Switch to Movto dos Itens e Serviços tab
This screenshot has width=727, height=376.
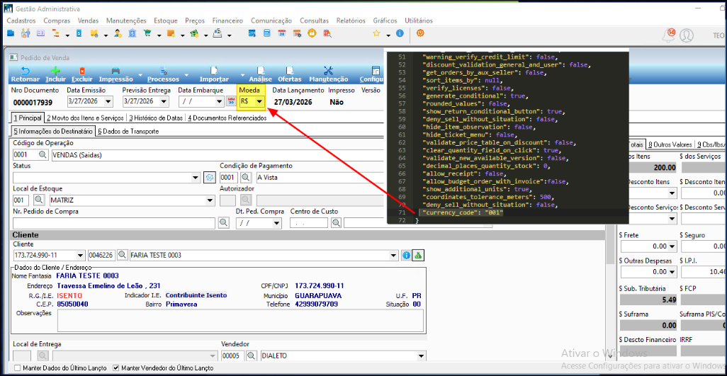(x=84, y=118)
